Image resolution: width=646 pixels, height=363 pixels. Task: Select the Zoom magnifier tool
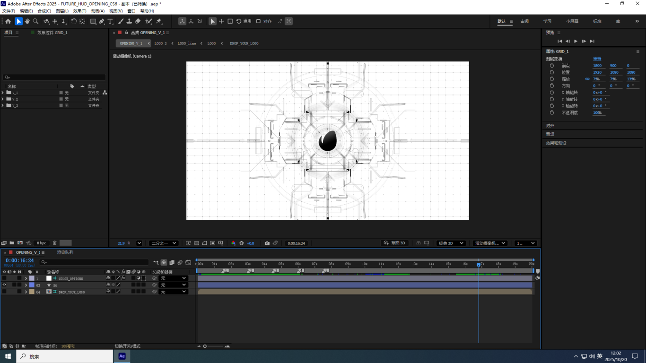[35, 21]
